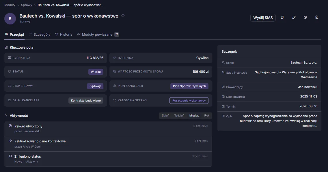Click the Cywilne field value
This screenshot has height=172, width=328.
coord(202,58)
